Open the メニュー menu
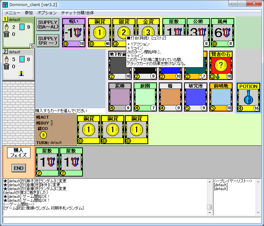The height and width of the screenshot is (226, 264). 13,13
